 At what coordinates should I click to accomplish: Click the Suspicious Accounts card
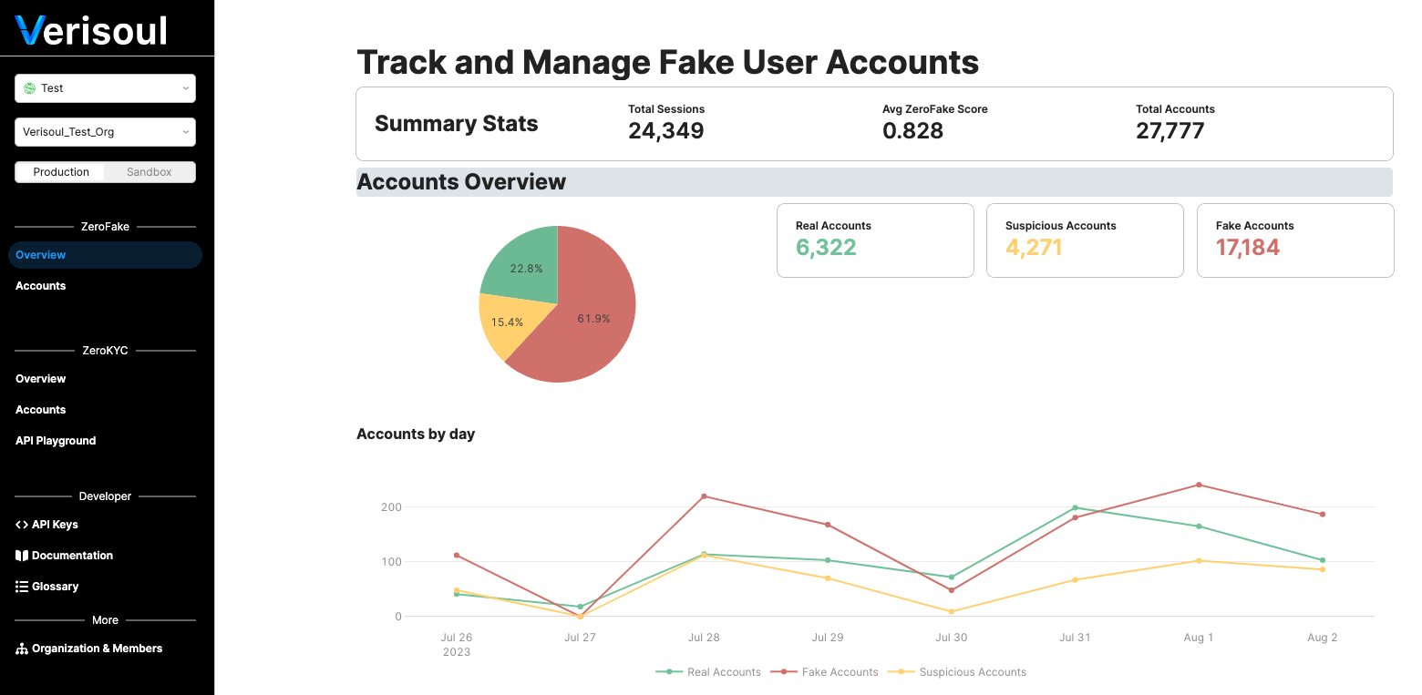pos(1085,240)
